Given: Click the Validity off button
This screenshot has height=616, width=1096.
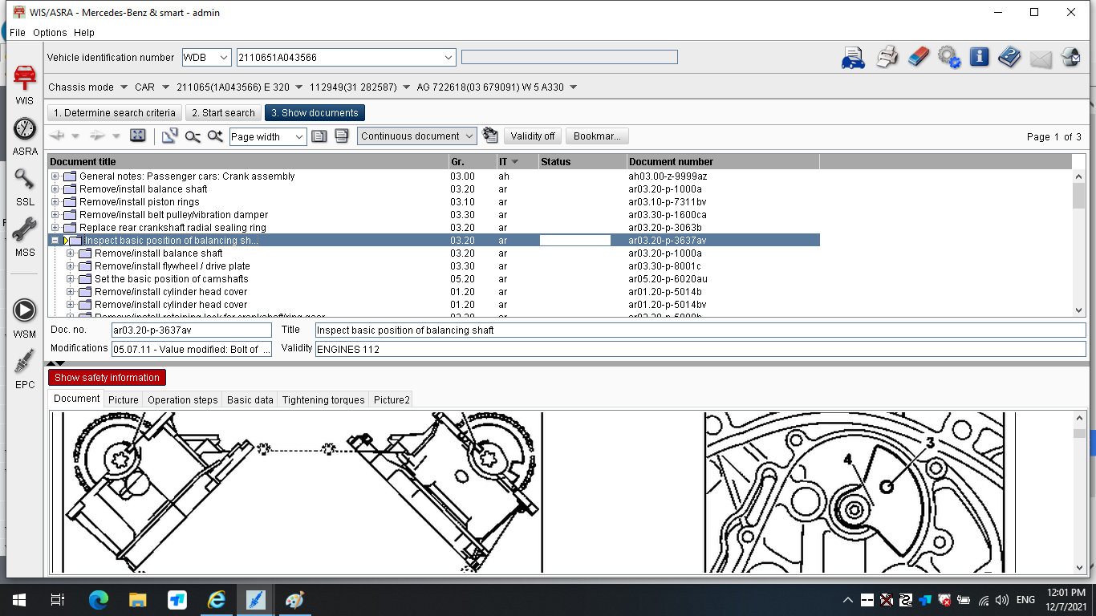Looking at the screenshot, I should click(533, 136).
